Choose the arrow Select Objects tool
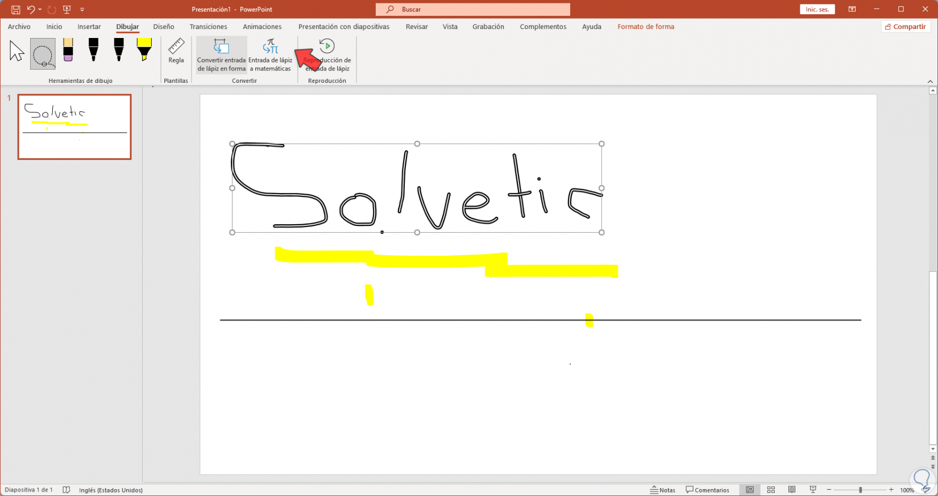This screenshot has height=496, width=938. [x=17, y=52]
